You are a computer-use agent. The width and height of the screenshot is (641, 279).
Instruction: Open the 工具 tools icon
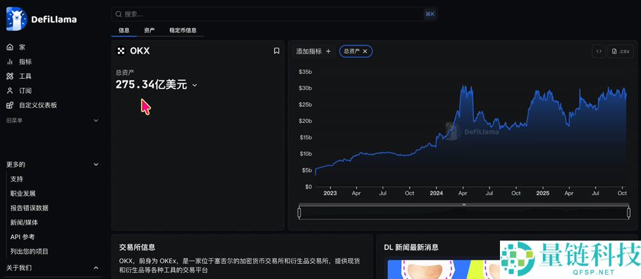[x=10, y=76]
